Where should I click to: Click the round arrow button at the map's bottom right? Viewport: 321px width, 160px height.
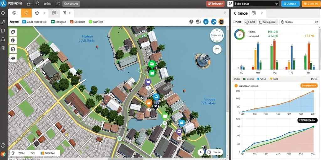pyautogui.click(x=200, y=152)
